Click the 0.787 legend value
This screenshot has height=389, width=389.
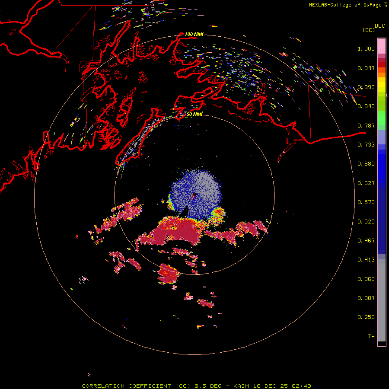coord(366,125)
